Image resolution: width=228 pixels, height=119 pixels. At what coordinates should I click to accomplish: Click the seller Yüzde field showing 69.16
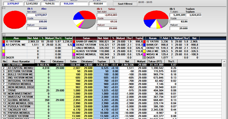tap(107, 21)
